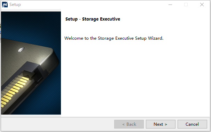Minimize the Setup window
Screen dimensions: 211x132
tap(170, 5)
